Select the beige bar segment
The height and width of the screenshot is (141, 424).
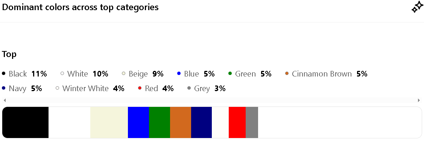109,122
